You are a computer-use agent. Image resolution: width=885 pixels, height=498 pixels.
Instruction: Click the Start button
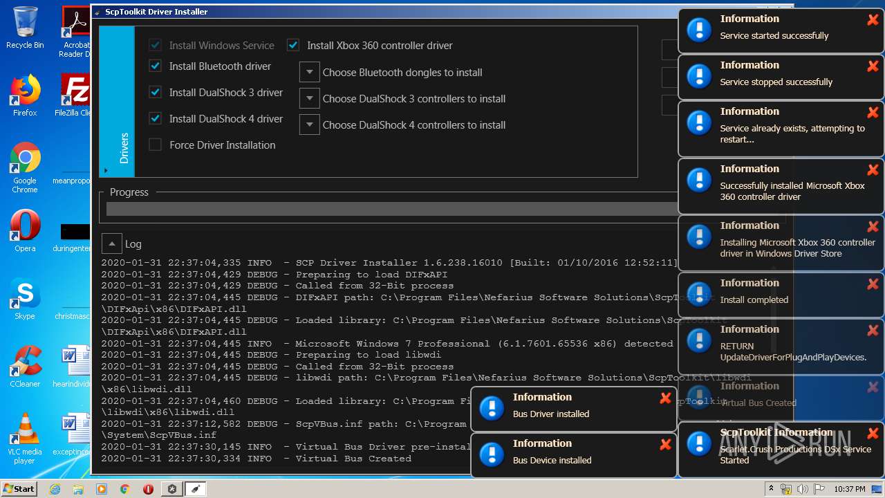tap(19, 489)
